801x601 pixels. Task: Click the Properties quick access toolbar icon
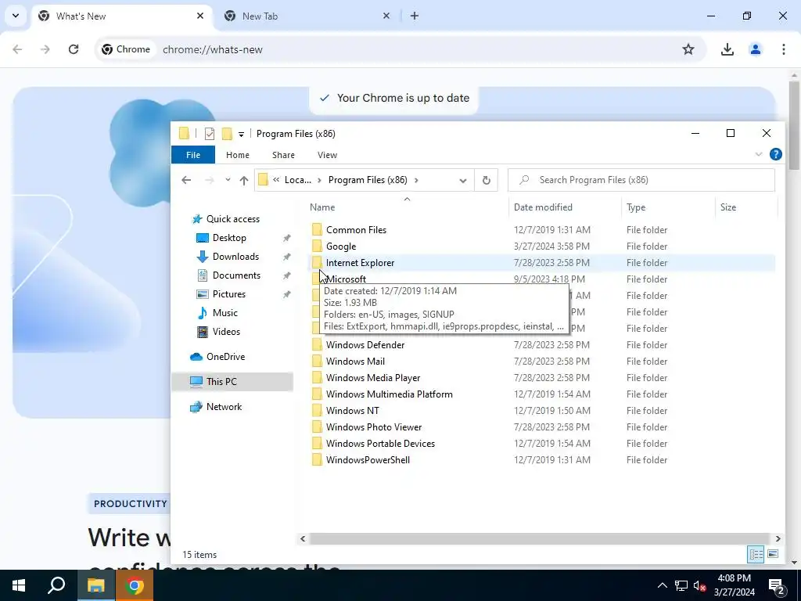(x=210, y=134)
